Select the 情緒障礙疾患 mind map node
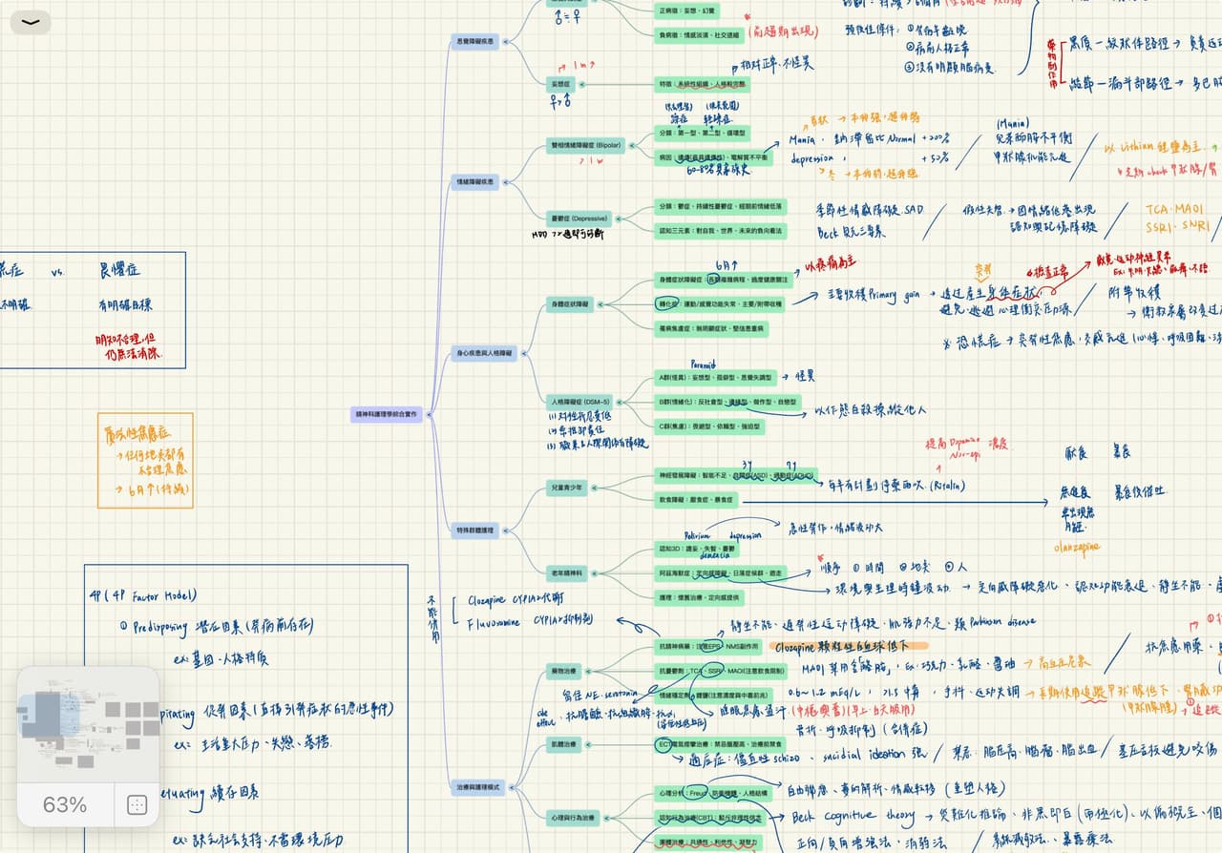 tap(474, 180)
